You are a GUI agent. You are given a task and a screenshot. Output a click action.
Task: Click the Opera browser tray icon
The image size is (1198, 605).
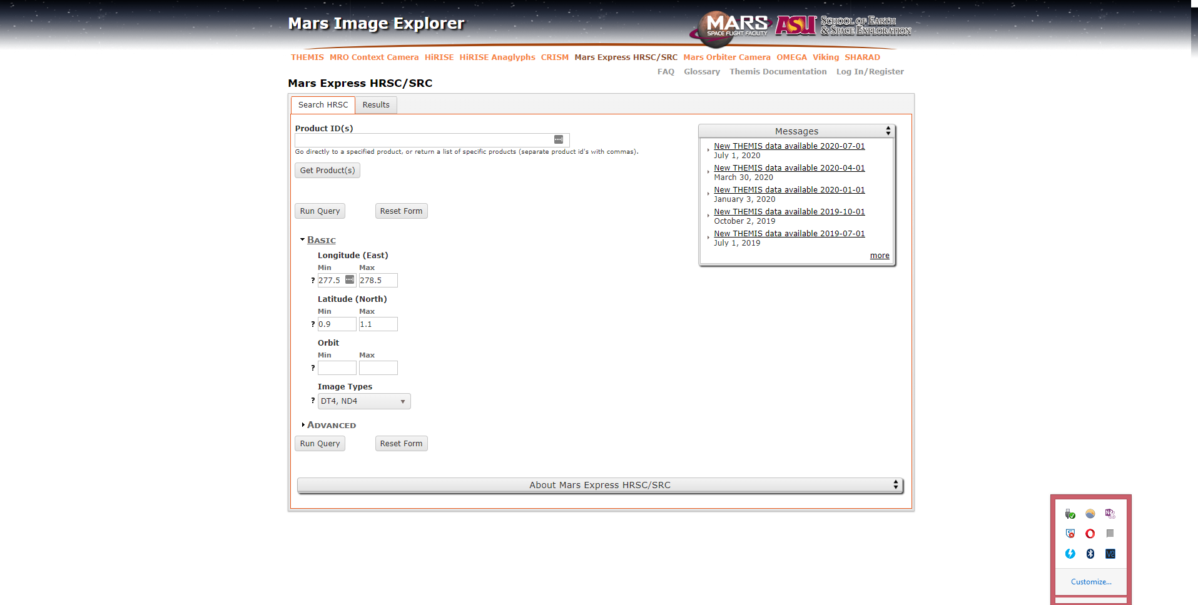click(x=1090, y=534)
